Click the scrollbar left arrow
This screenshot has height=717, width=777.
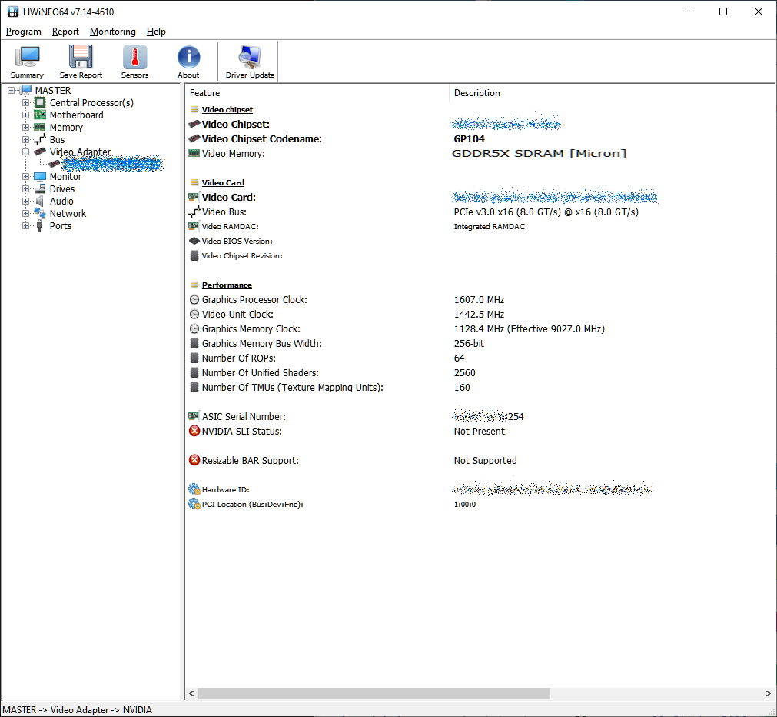(192, 693)
